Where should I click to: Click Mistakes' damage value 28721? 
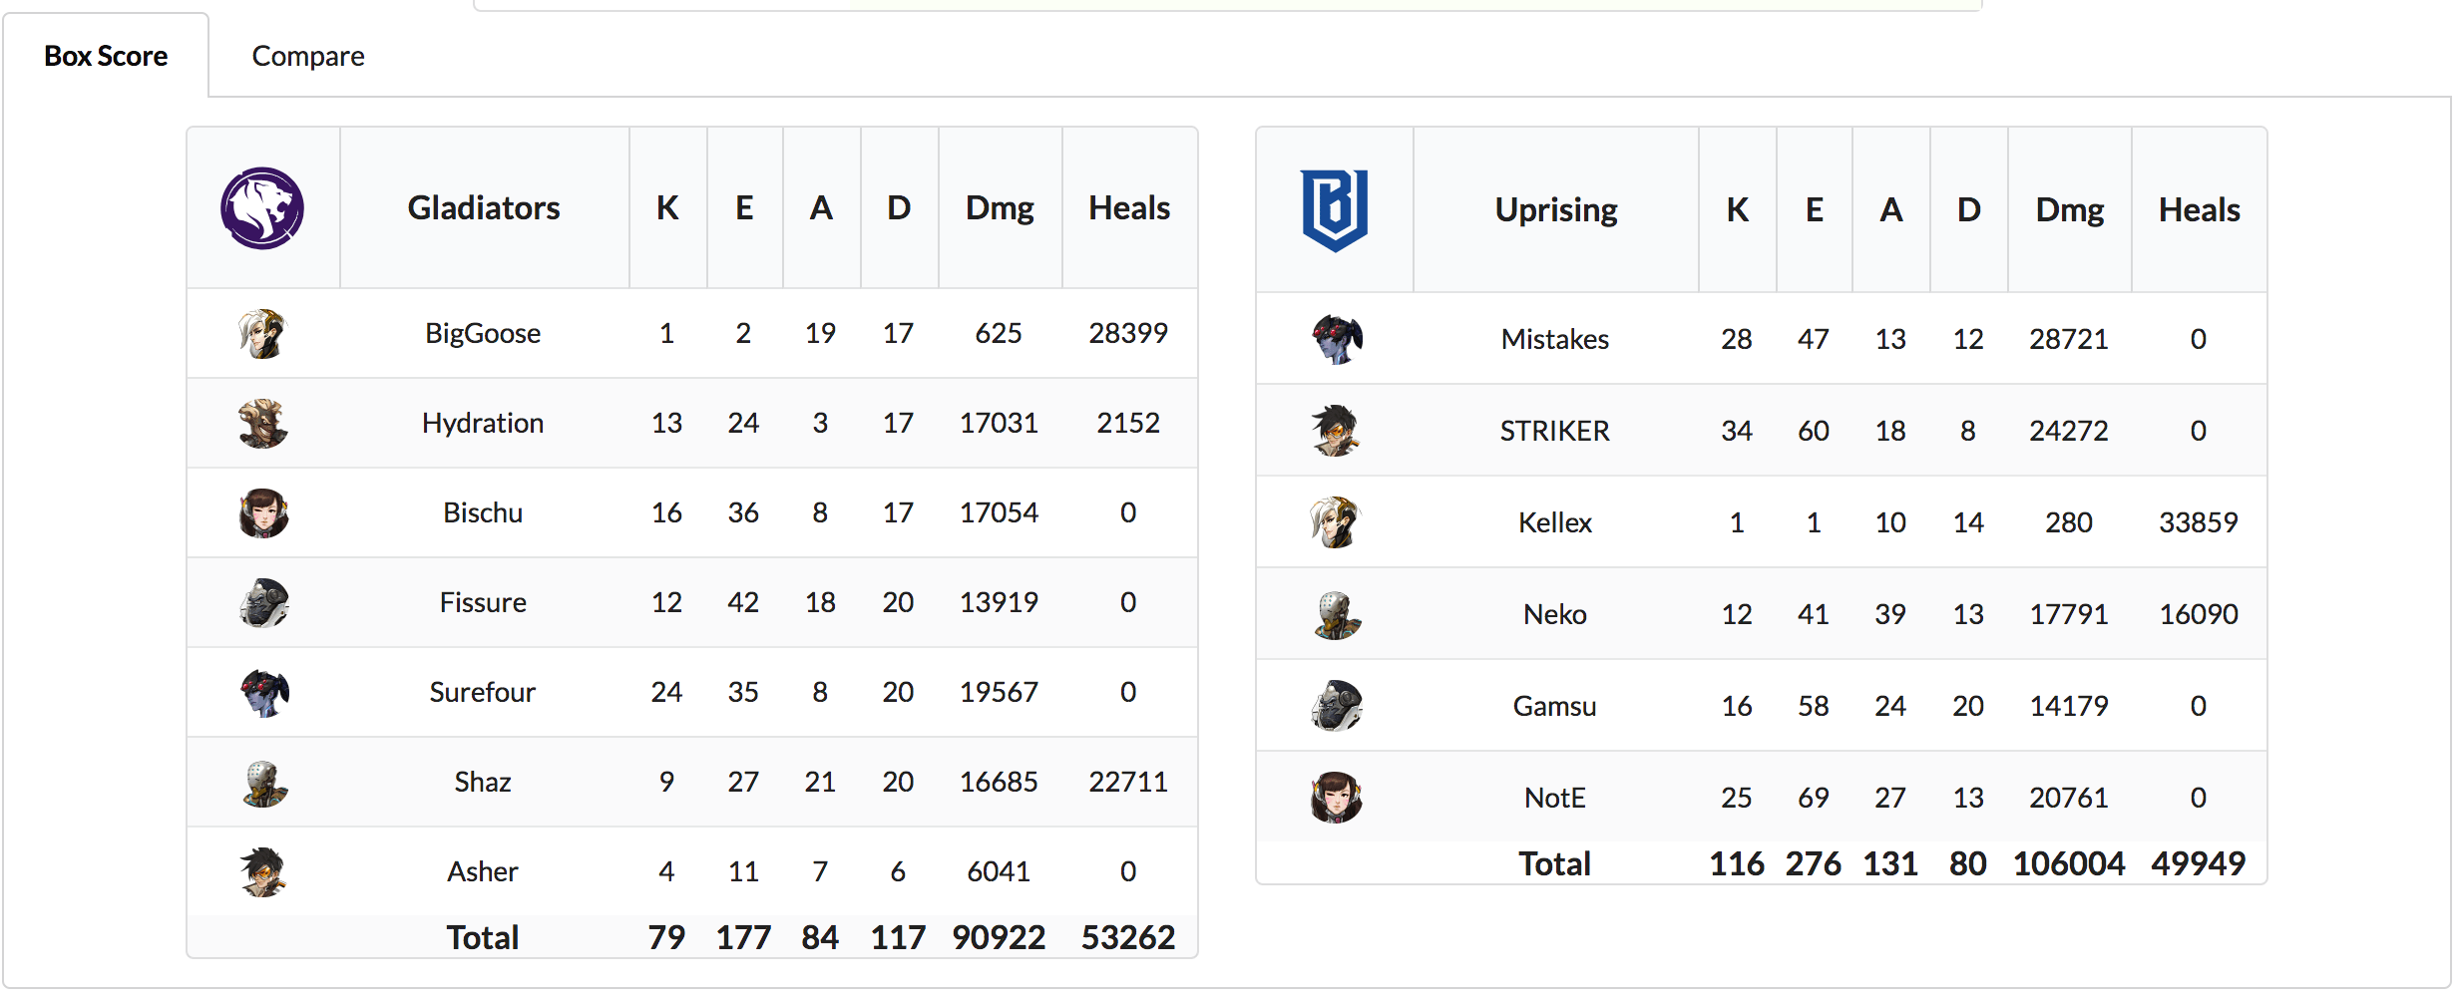pos(2069,339)
